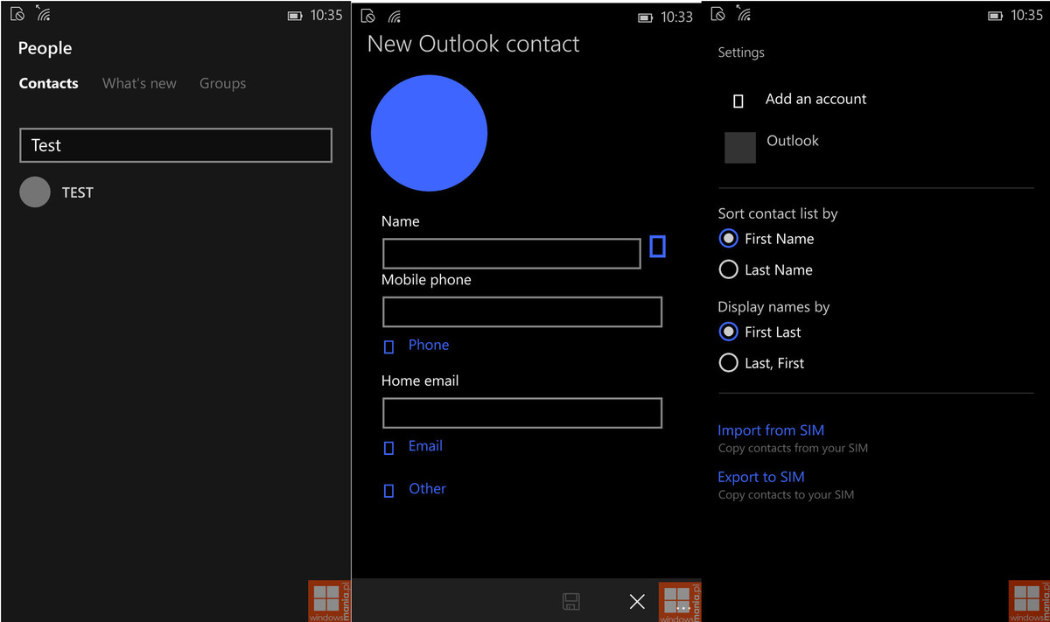Click the X cancel icon in bottom bar

point(637,601)
